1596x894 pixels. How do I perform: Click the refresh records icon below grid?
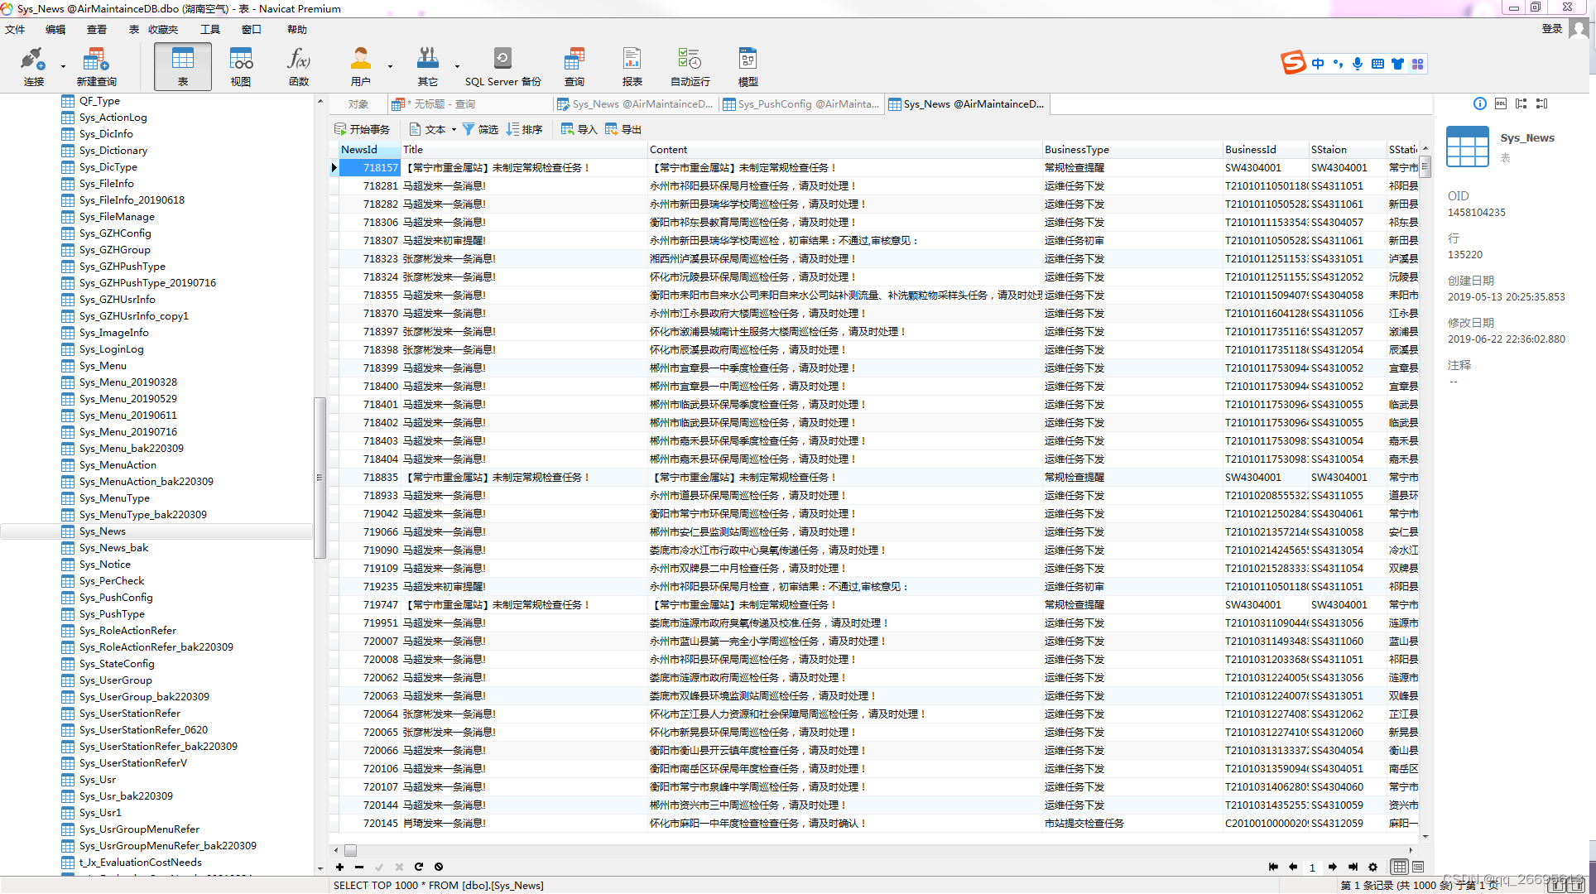(x=419, y=867)
